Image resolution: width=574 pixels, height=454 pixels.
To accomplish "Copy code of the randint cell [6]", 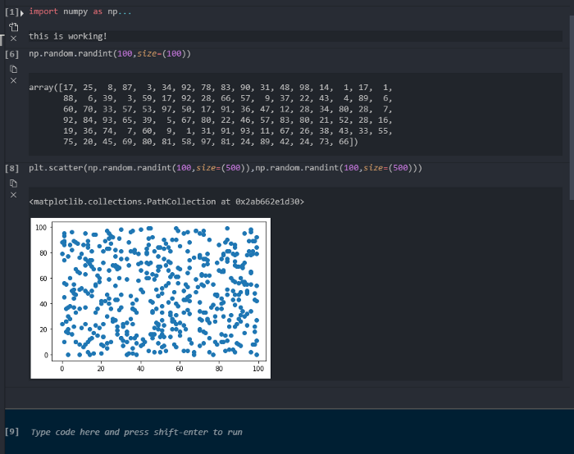I will pos(13,68).
